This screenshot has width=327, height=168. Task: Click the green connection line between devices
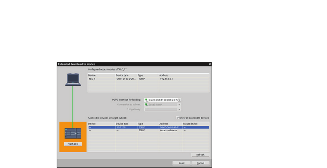coord(73,107)
